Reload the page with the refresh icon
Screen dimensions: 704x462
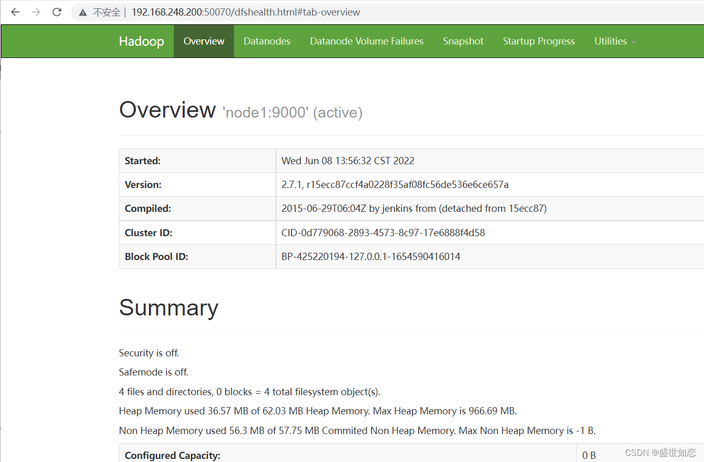57,12
